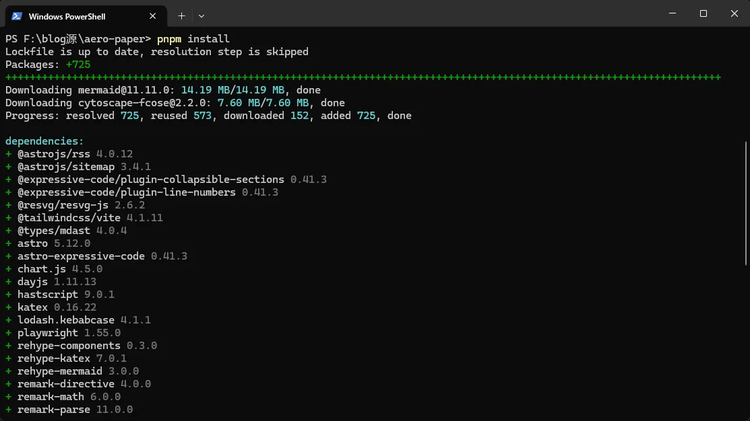Screen dimensions: 750x421
Task: Open a new tab with the plus button
Action: tap(181, 15)
